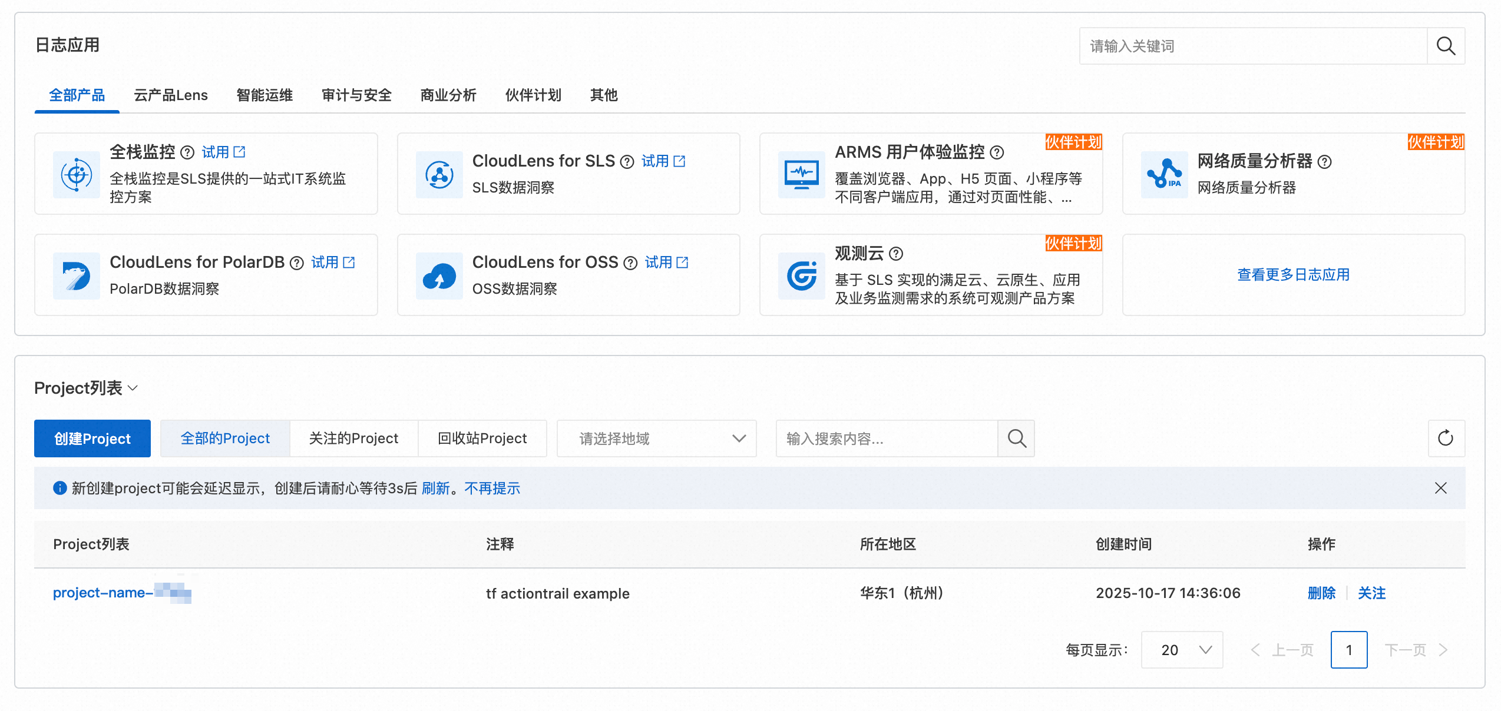The height and width of the screenshot is (711, 1501).
Task: Click the CloudLens for PolarDB icon
Action: coord(77,275)
